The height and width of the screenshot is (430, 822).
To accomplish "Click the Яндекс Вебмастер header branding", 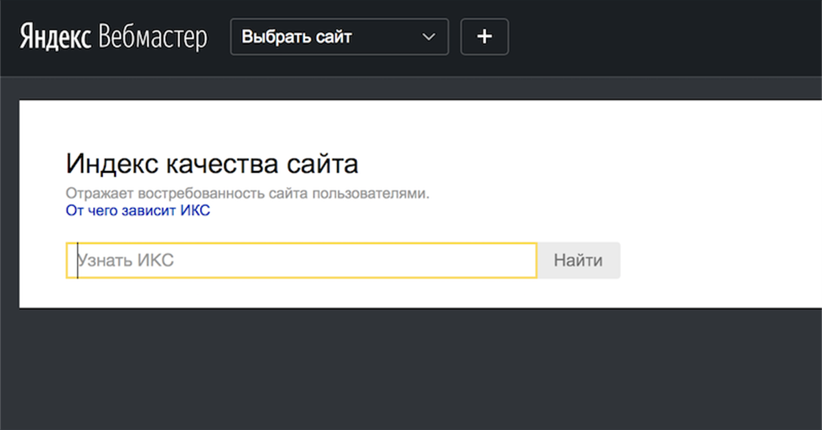I will (x=113, y=37).
